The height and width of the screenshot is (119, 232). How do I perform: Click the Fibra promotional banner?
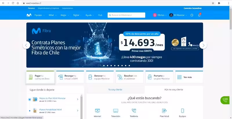coord(115,45)
